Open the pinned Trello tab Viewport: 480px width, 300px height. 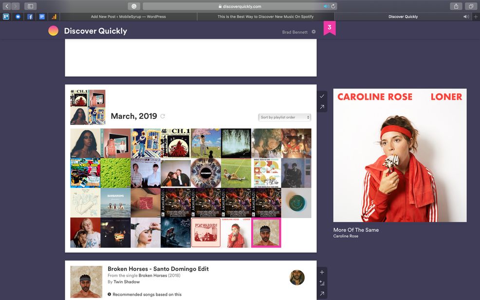tap(6, 17)
